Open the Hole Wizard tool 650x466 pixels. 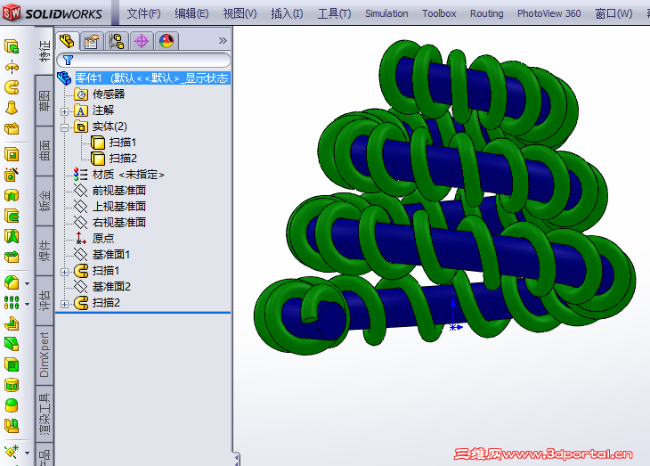[12, 175]
